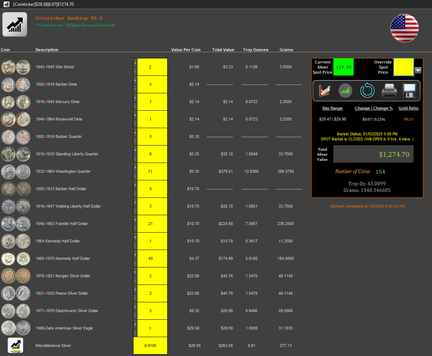Select the Washington Quarter quantity cell showing 71
The image size is (432, 356).
[152, 171]
